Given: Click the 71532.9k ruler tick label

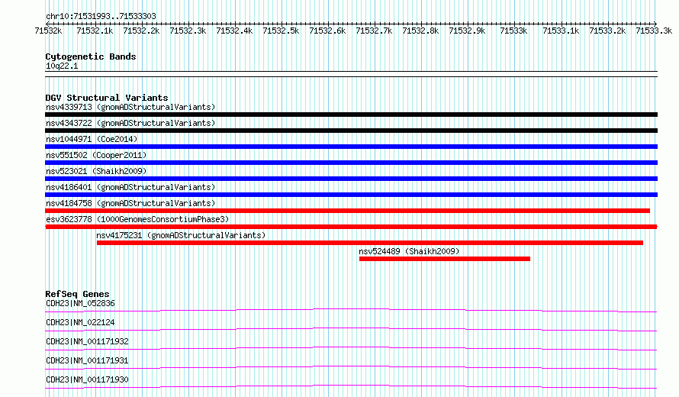Looking at the screenshot, I should 467,31.
